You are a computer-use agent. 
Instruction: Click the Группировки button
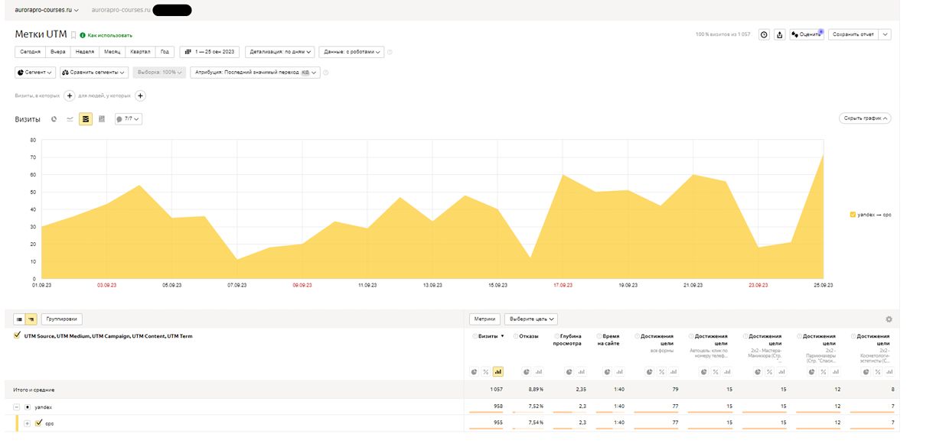(61, 319)
